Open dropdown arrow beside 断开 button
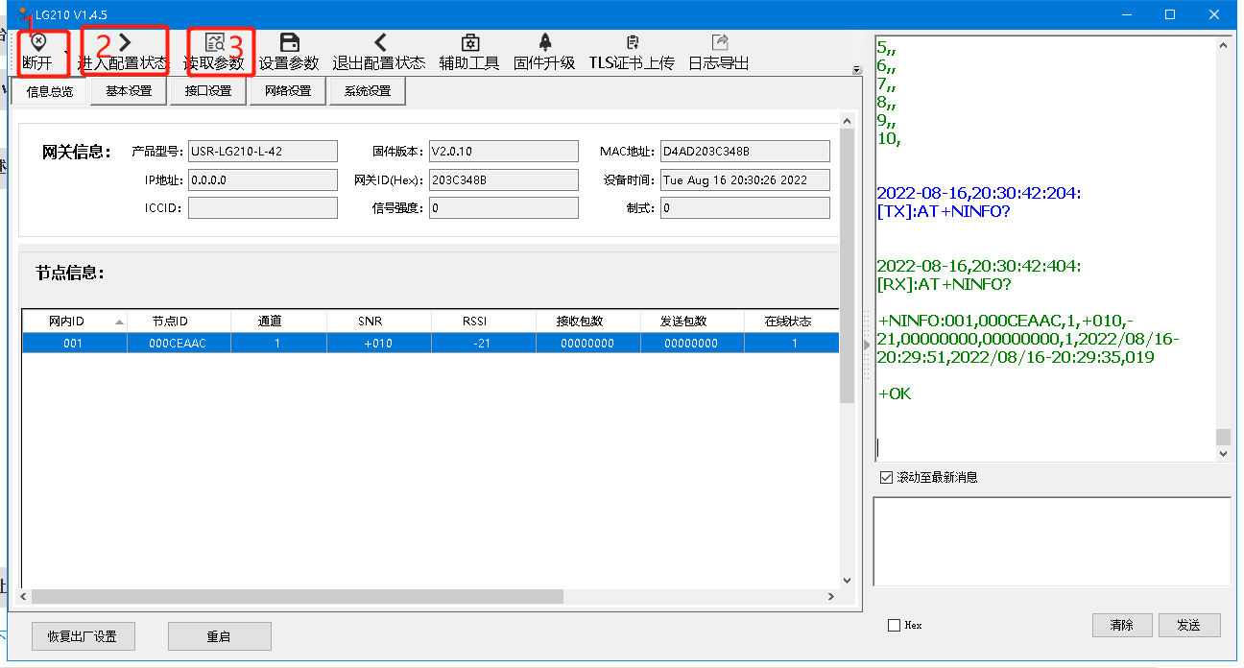The width and height of the screenshot is (1244, 668). [66, 51]
